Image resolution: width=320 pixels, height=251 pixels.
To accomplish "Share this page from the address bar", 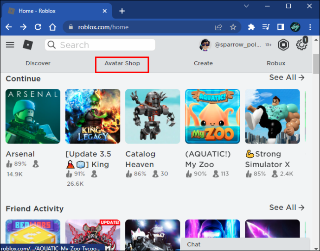I will (x=218, y=27).
